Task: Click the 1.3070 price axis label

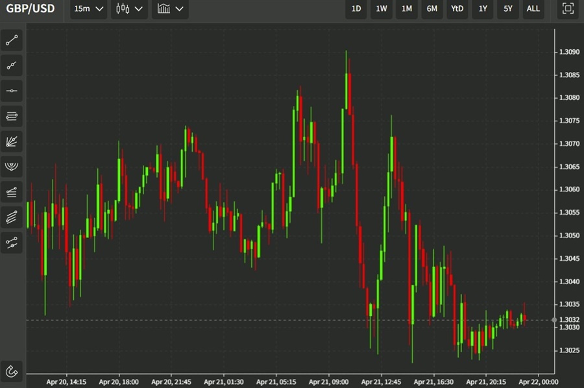Action: coord(569,144)
